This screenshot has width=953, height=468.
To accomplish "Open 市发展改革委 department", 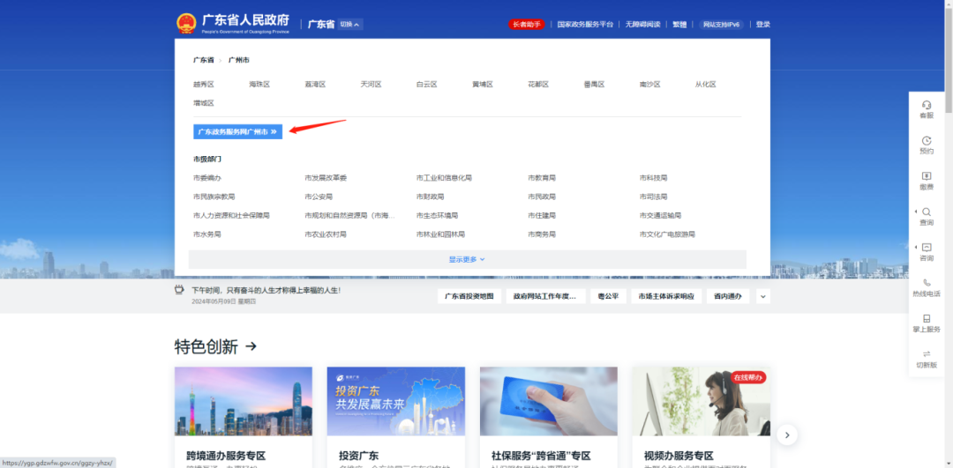I will pos(326,178).
